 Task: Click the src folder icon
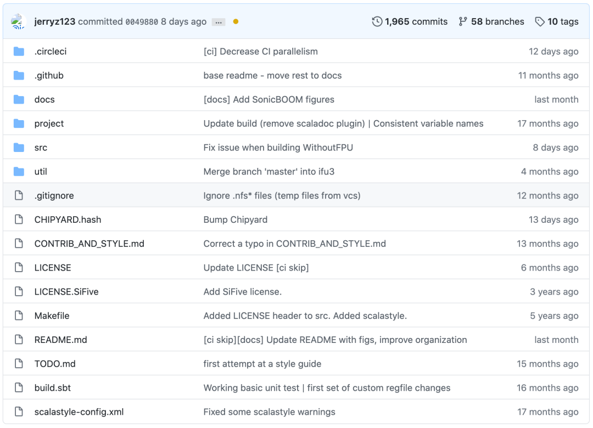point(19,148)
